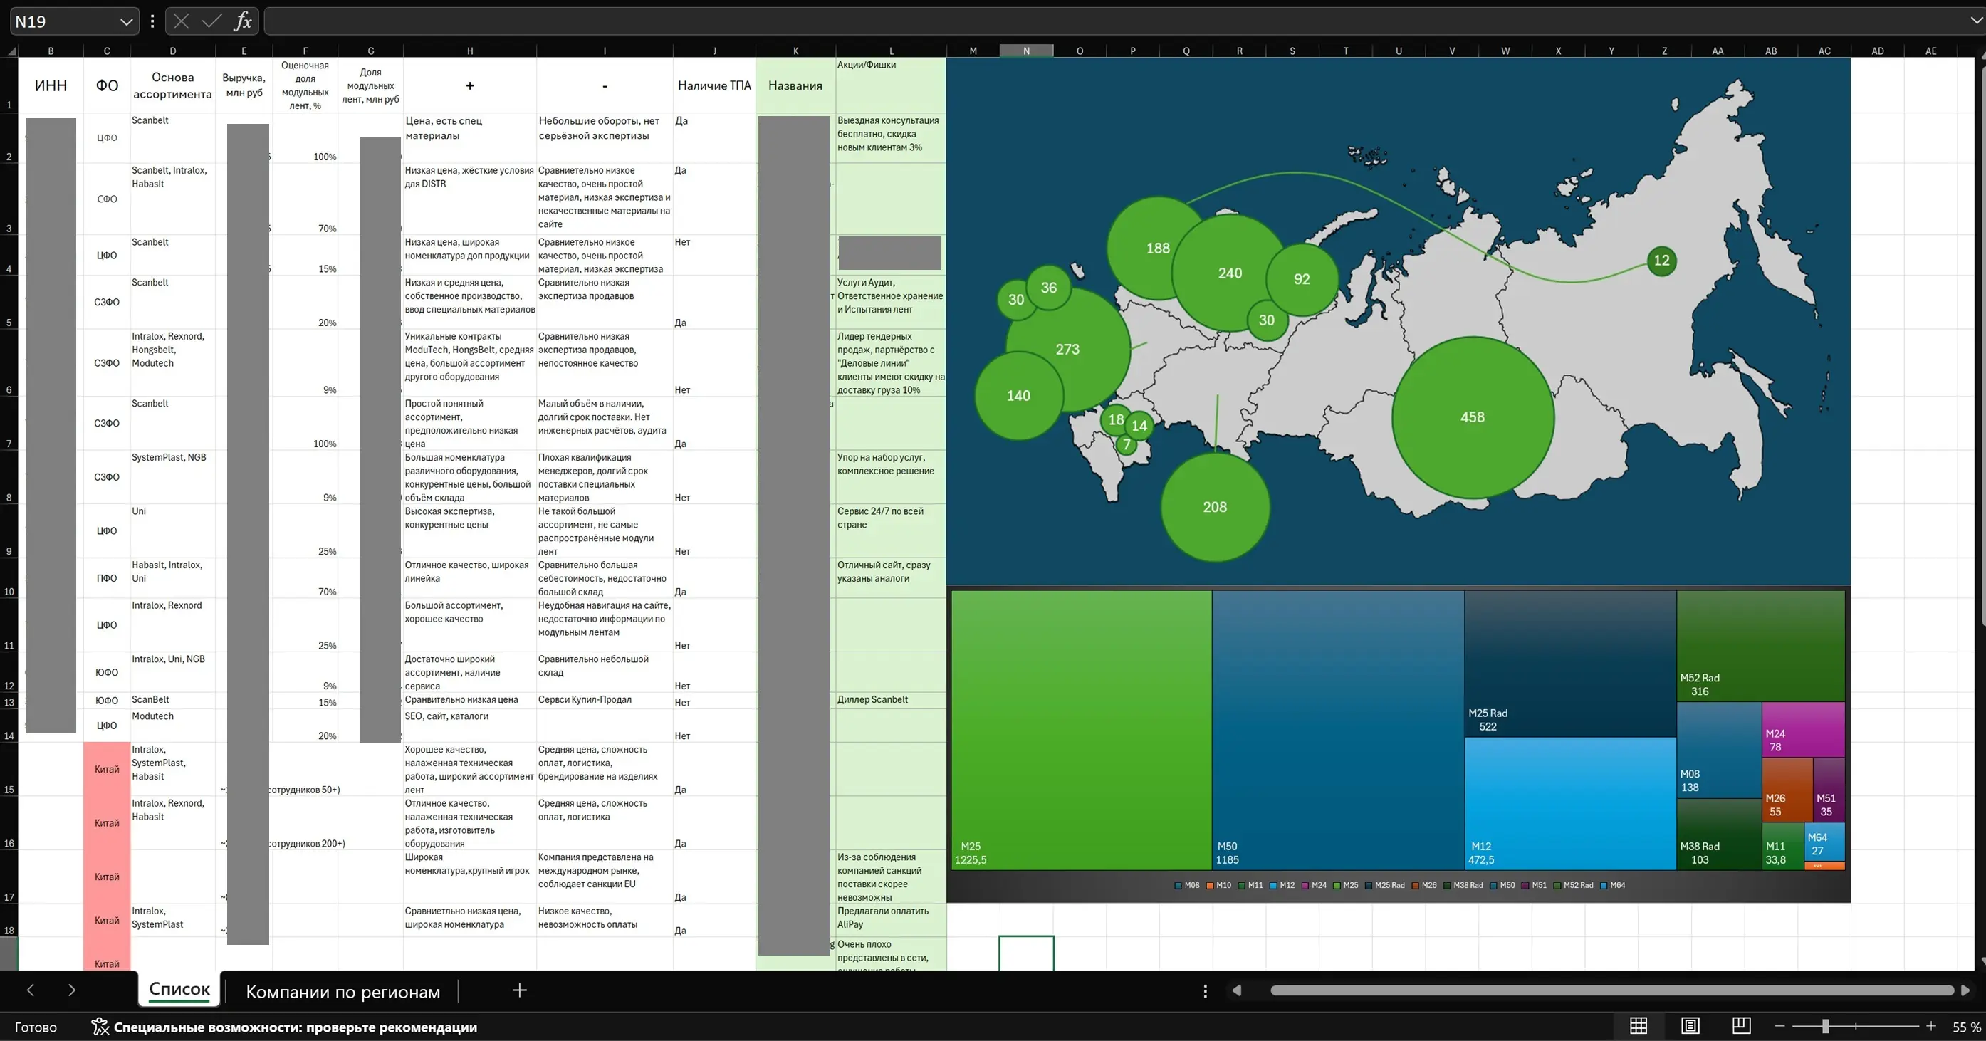Select the SEO, сайт, каталоги cell

coord(469,726)
